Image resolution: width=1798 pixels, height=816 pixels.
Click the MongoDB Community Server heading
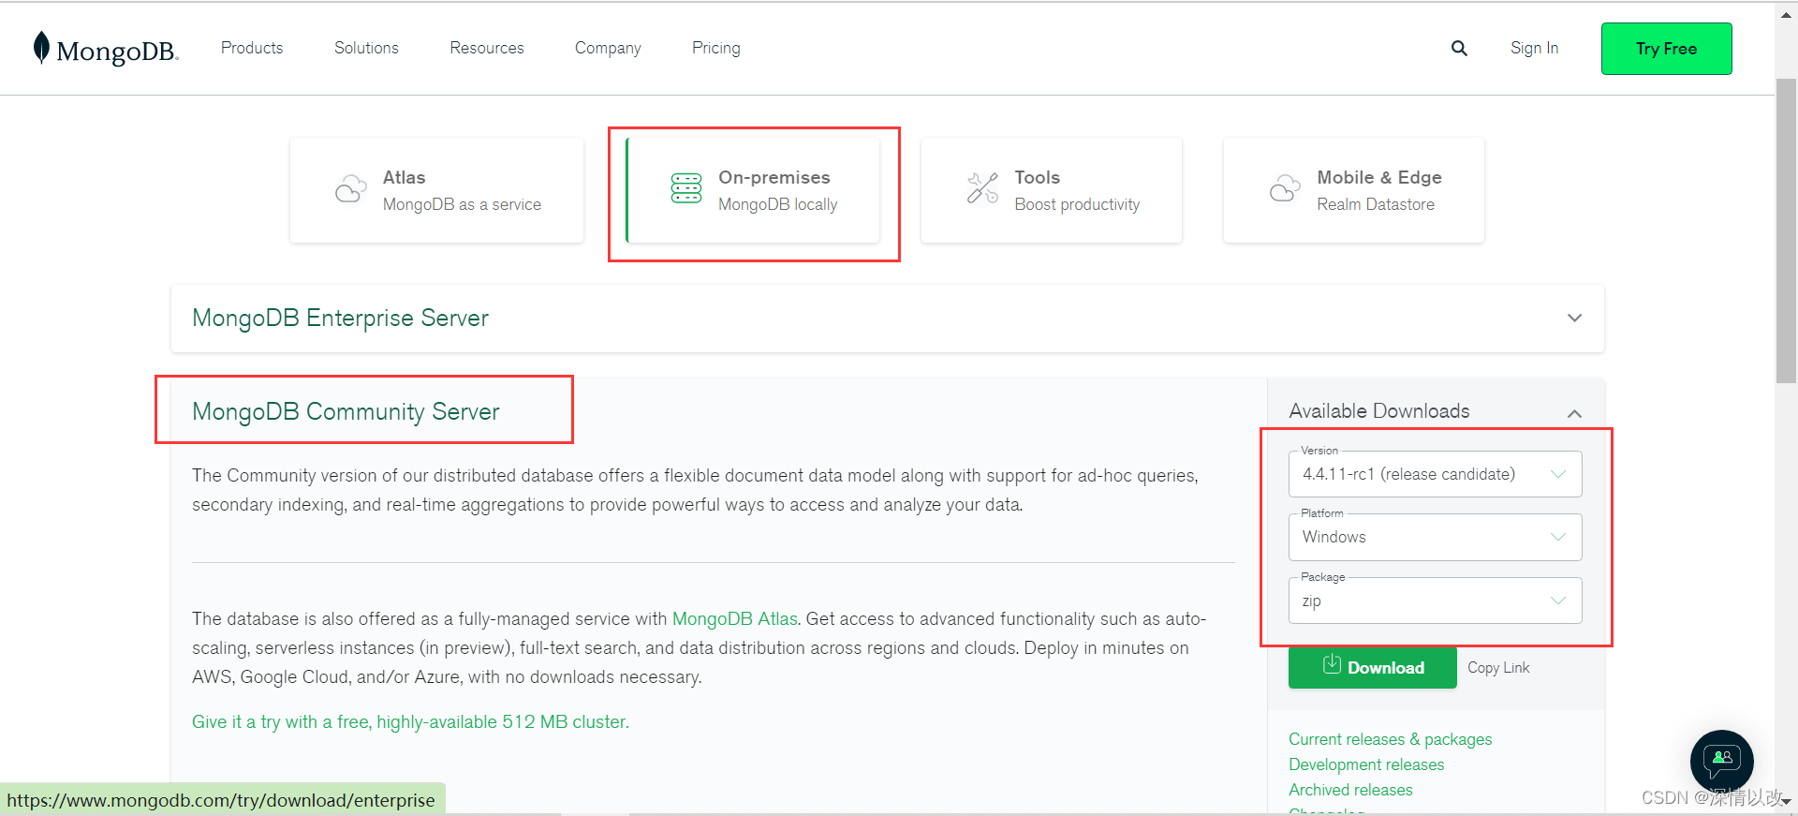346,412
